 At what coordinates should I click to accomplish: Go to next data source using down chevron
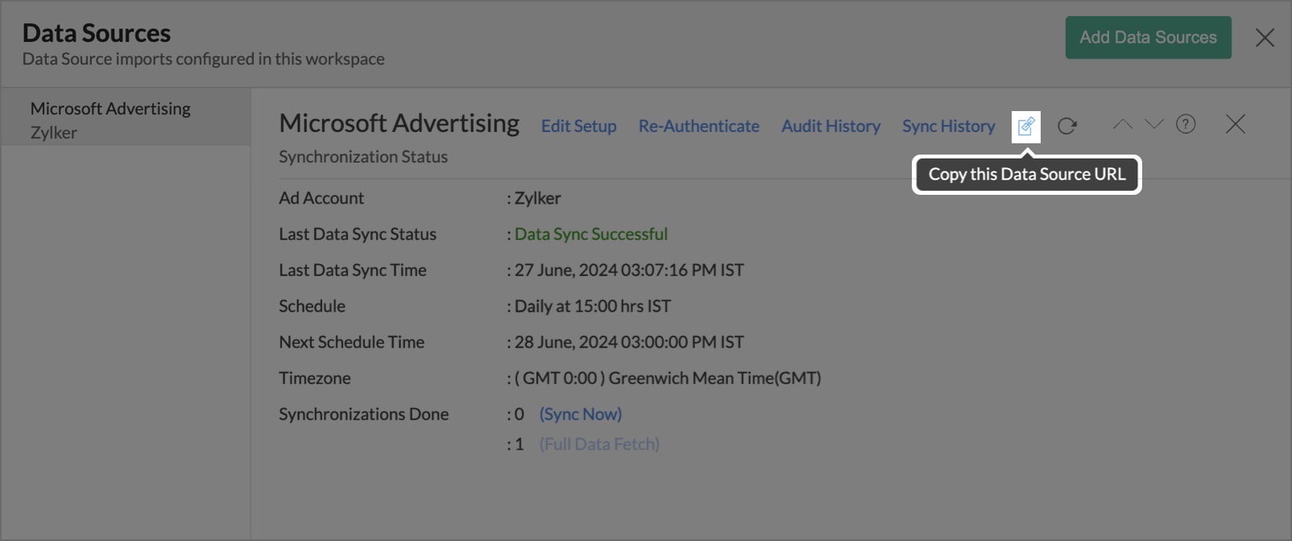(x=1153, y=124)
